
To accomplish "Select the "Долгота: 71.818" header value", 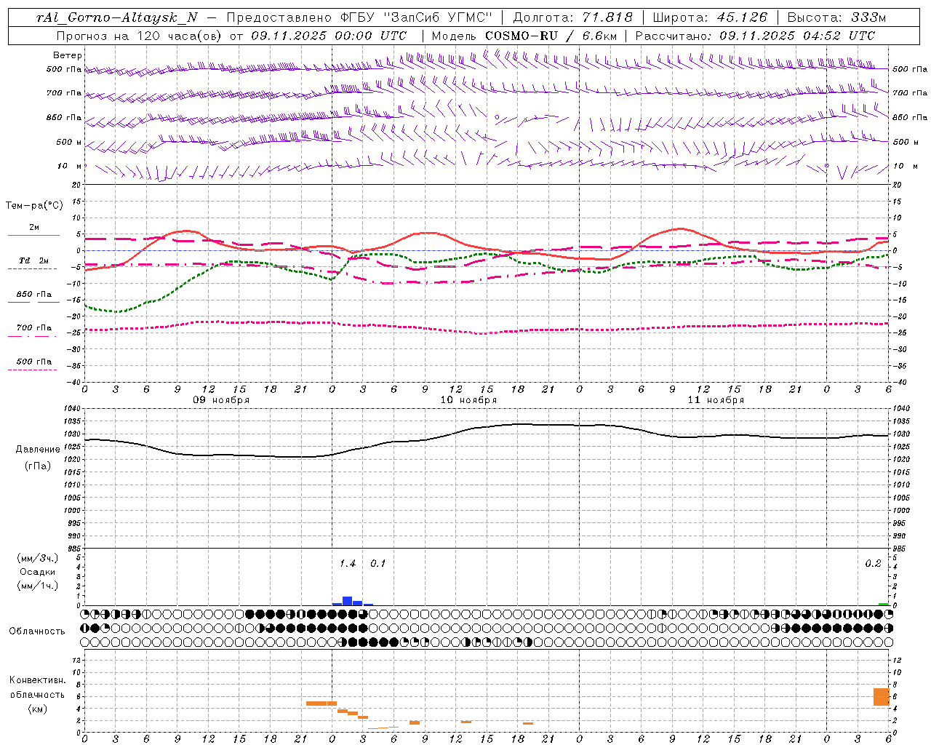I will click(x=573, y=17).
